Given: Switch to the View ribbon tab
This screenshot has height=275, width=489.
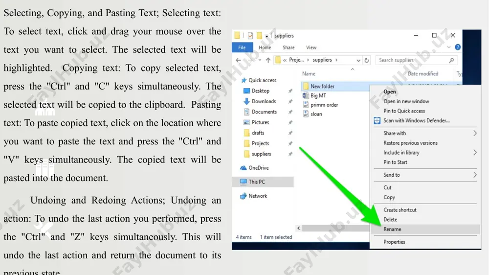Looking at the screenshot, I should pos(311,47).
